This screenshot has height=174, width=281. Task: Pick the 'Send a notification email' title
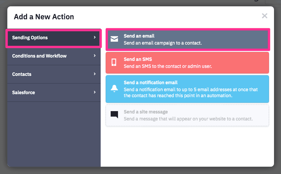click(151, 83)
